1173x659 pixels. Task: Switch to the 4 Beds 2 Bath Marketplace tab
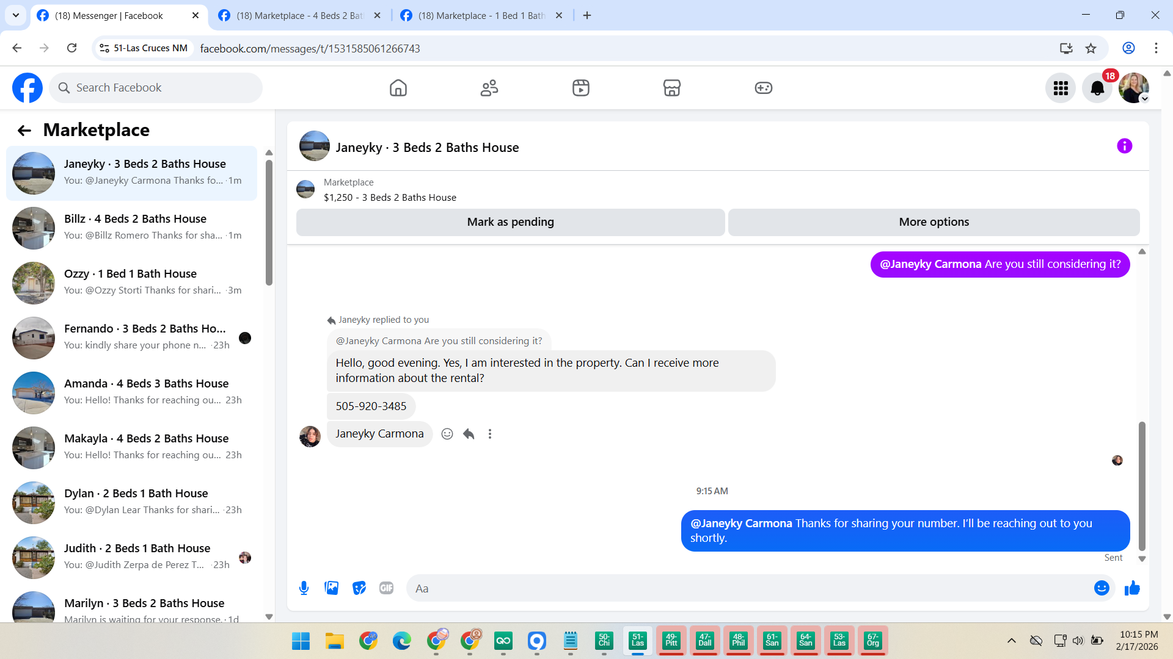click(x=299, y=16)
